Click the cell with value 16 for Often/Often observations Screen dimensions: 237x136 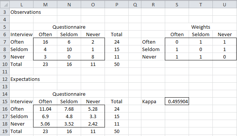tap(45, 42)
